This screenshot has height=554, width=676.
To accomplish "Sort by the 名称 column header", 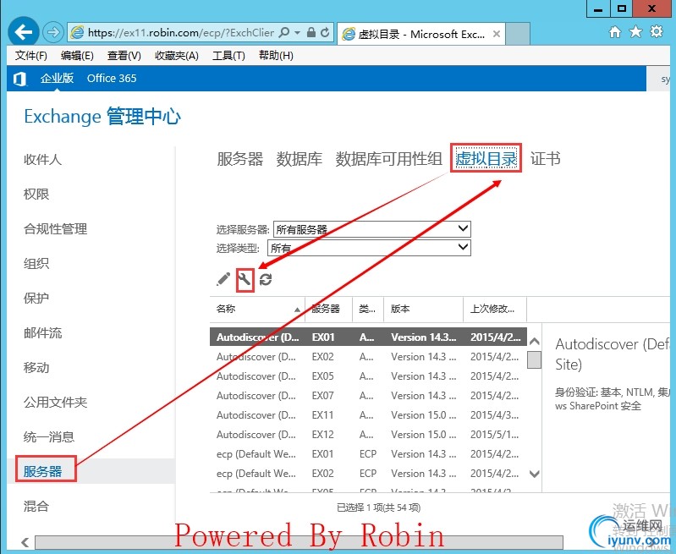I will point(257,309).
